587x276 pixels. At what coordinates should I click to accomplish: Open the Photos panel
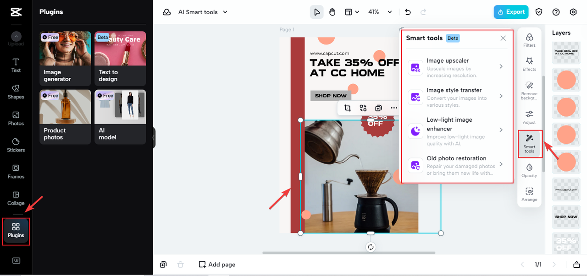(x=16, y=118)
